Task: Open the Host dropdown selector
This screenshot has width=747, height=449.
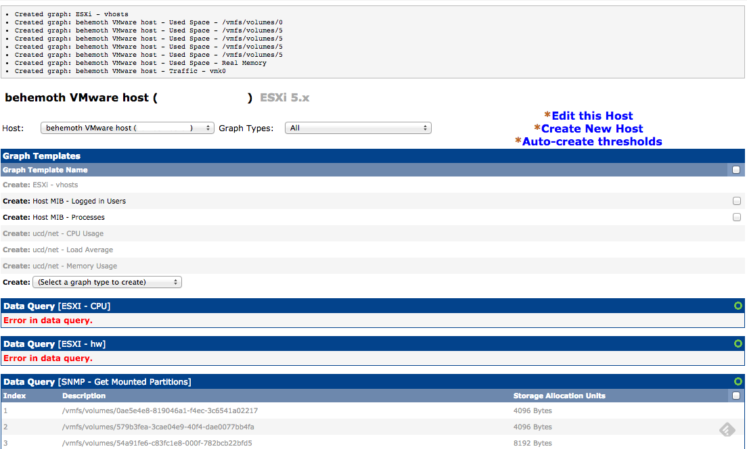Action: point(127,128)
